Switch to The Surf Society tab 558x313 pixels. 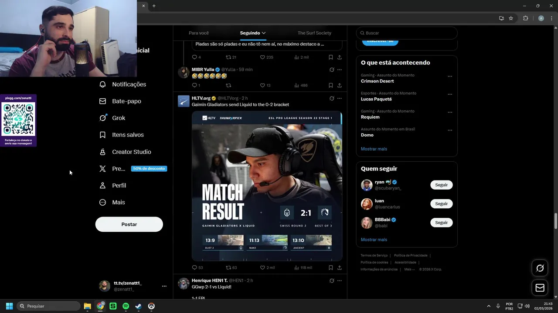[314, 33]
